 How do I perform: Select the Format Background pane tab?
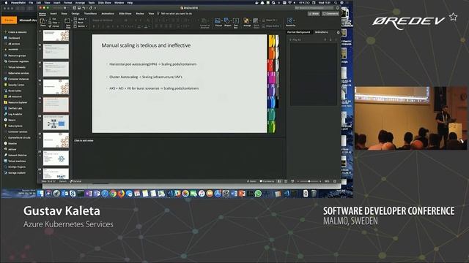point(298,32)
